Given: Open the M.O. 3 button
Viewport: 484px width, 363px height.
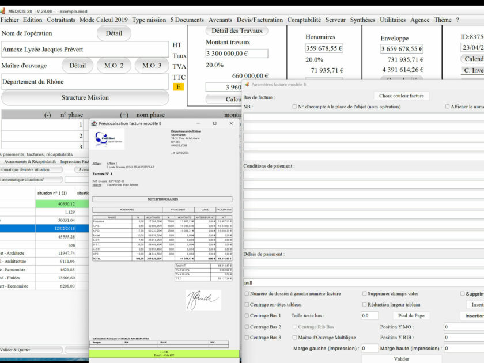Looking at the screenshot, I should tap(152, 66).
